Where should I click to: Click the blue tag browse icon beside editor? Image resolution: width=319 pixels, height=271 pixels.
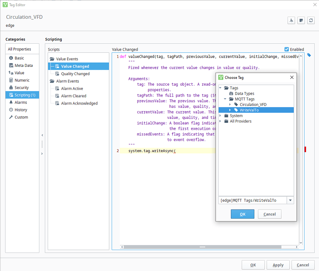pos(309,55)
